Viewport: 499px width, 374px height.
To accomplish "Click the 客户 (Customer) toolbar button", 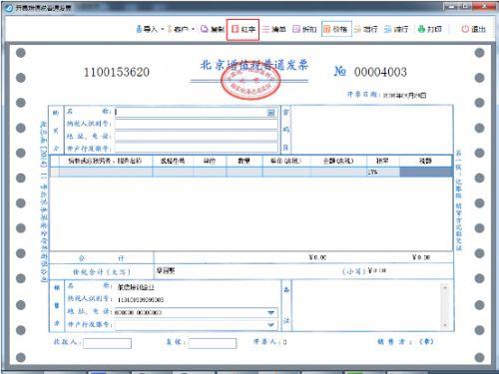I will pyautogui.click(x=178, y=29).
